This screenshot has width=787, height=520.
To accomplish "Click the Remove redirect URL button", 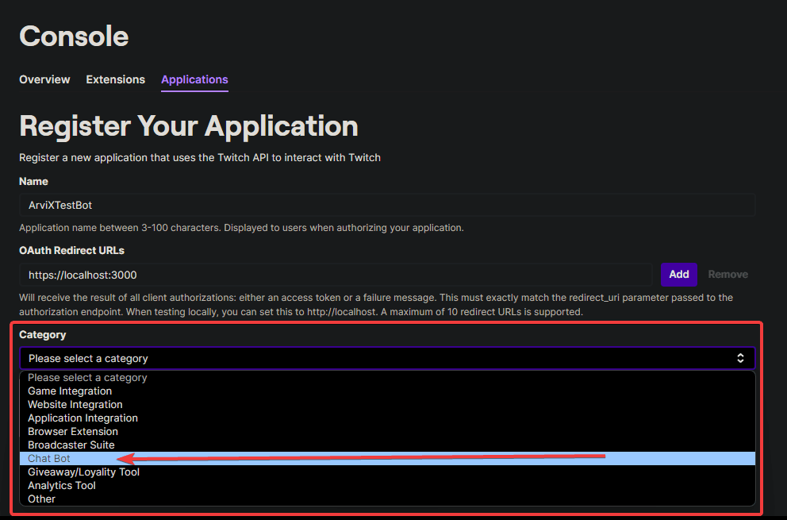I will click(727, 275).
